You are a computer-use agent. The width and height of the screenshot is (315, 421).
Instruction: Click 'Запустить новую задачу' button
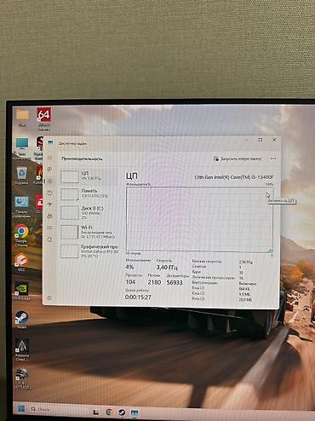tap(238, 159)
